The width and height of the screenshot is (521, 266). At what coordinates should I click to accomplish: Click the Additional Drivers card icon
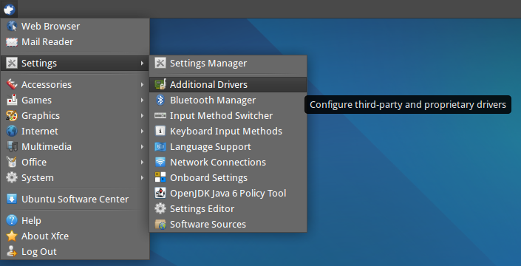coord(160,85)
